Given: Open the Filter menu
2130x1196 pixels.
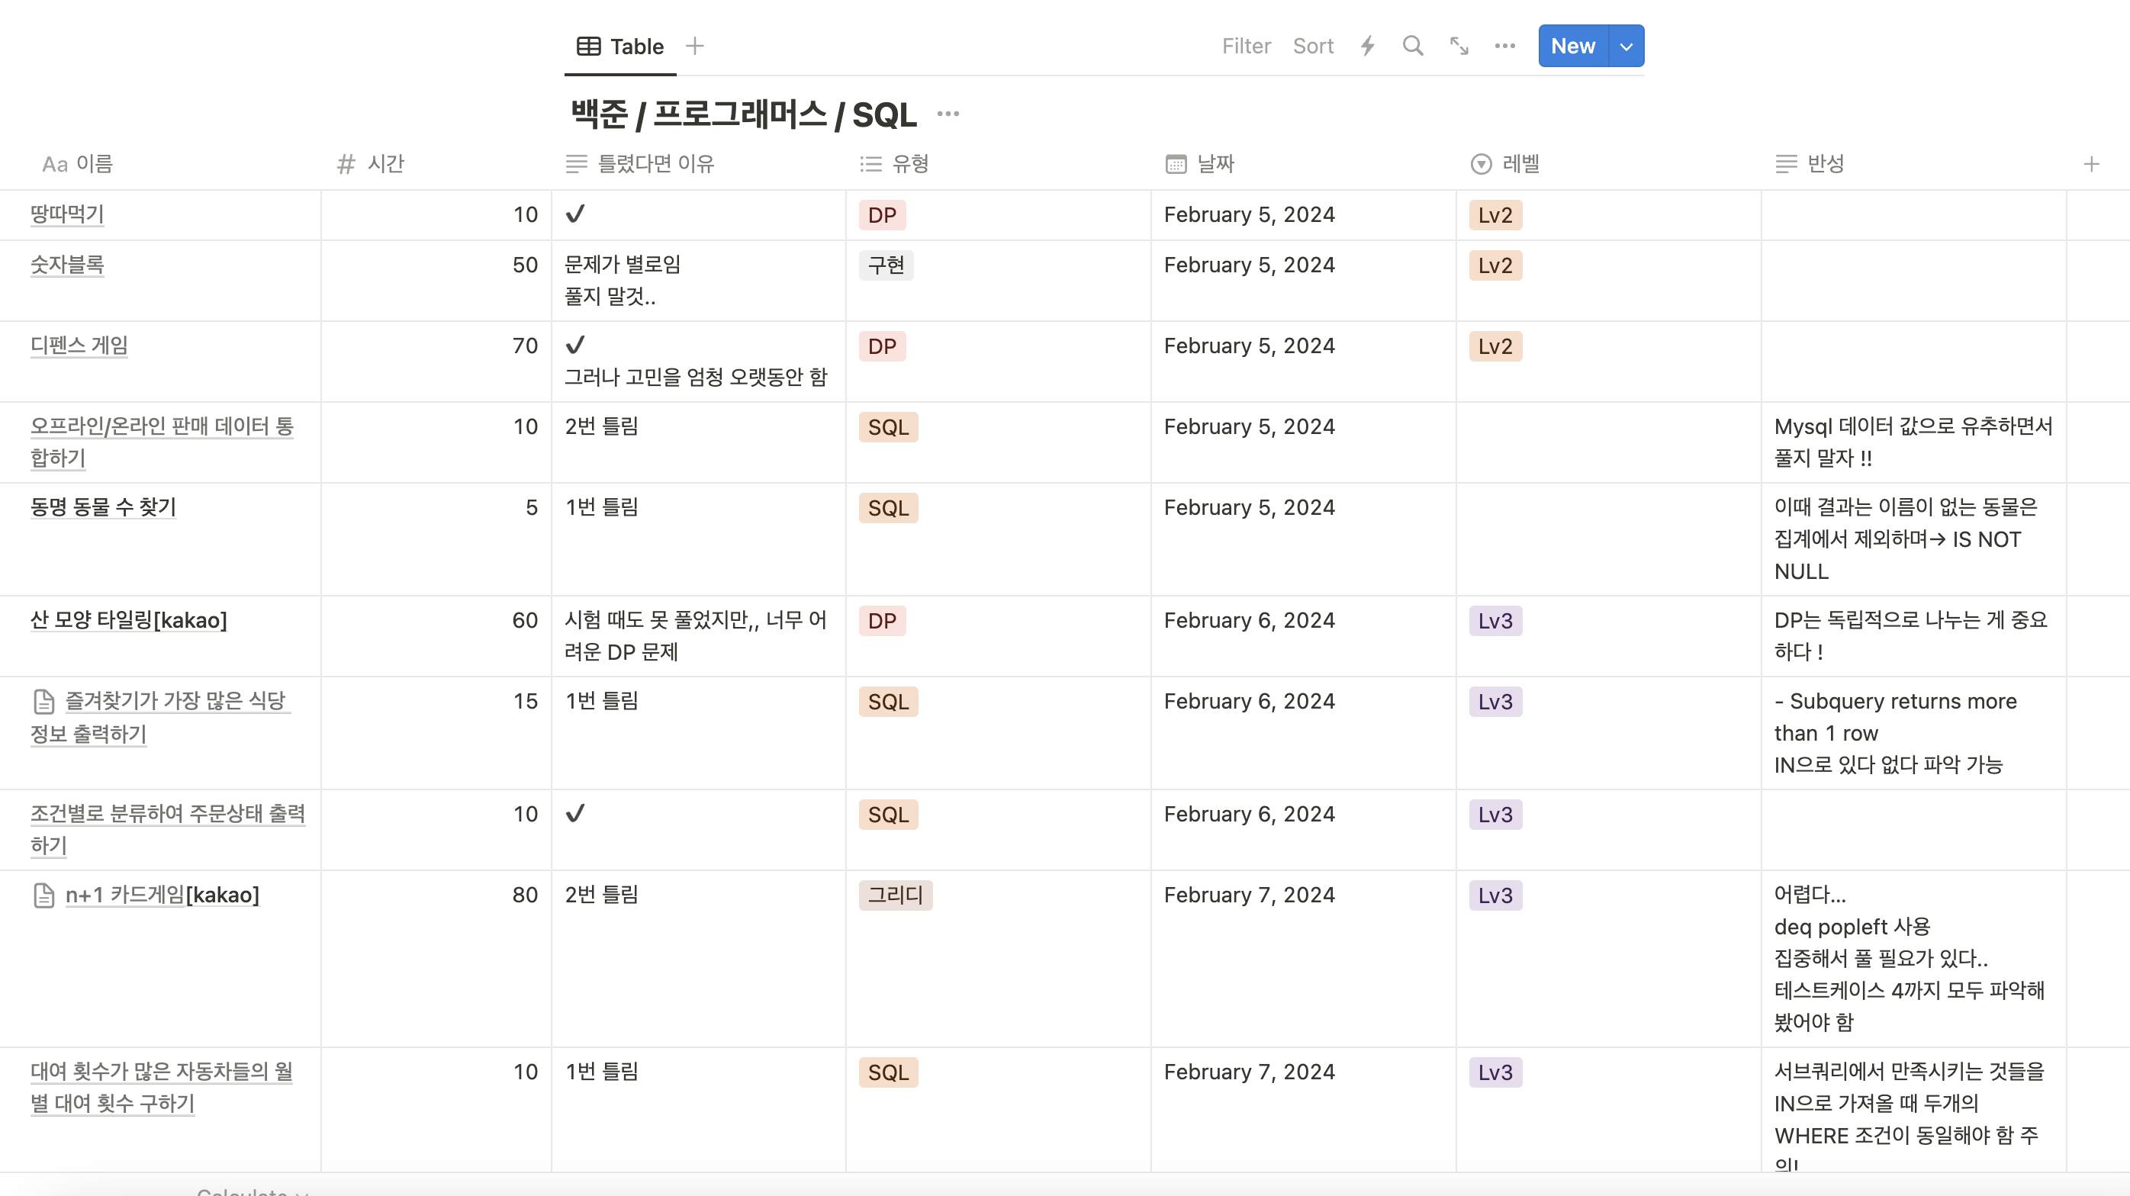Looking at the screenshot, I should (1245, 47).
